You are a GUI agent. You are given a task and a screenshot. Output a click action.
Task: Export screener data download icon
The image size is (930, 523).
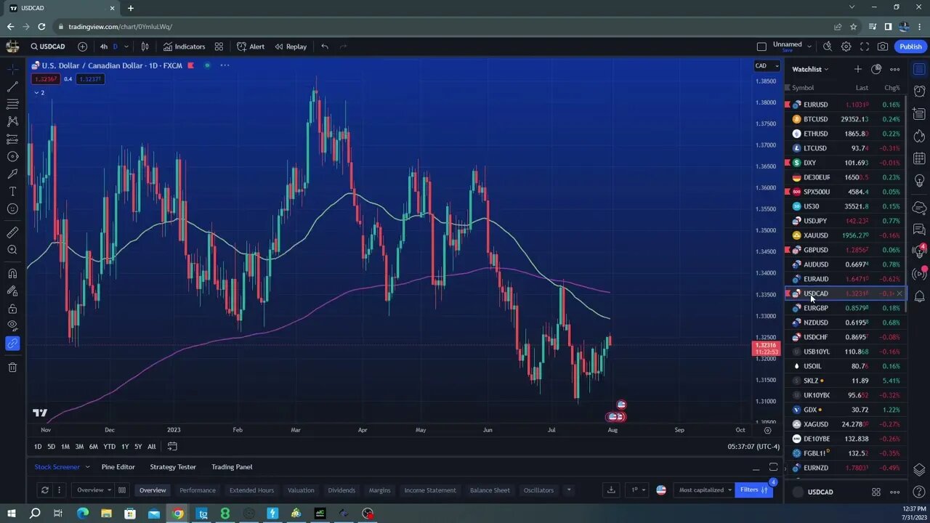(611, 490)
